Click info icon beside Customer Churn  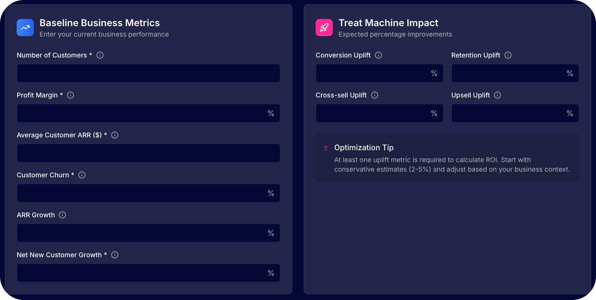82,175
